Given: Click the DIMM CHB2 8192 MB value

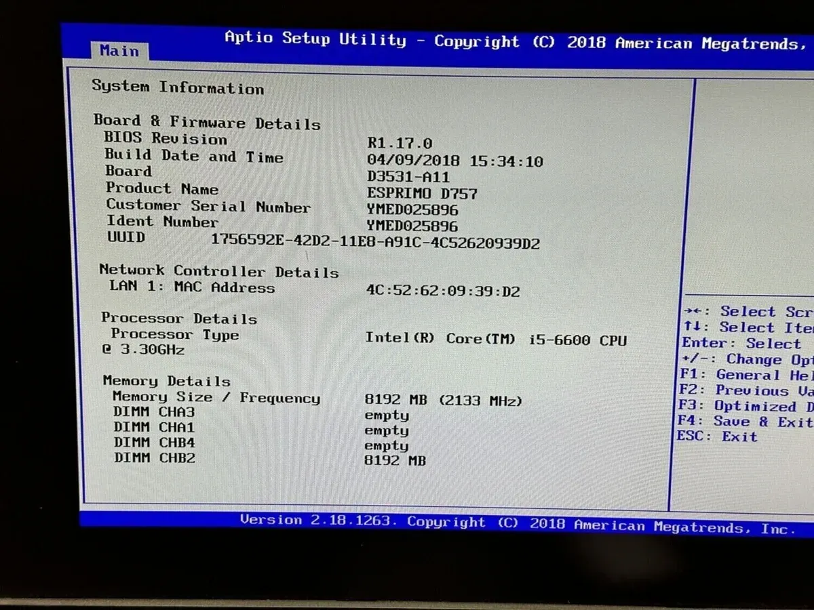Looking at the screenshot, I should (x=395, y=461).
